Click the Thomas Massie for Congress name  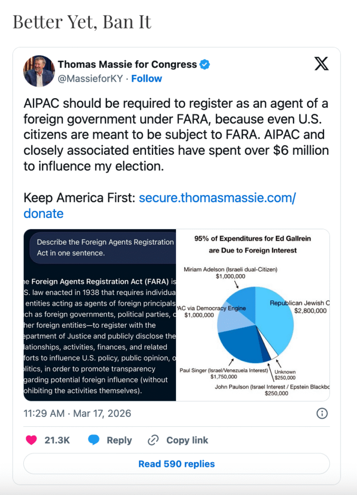click(127, 64)
